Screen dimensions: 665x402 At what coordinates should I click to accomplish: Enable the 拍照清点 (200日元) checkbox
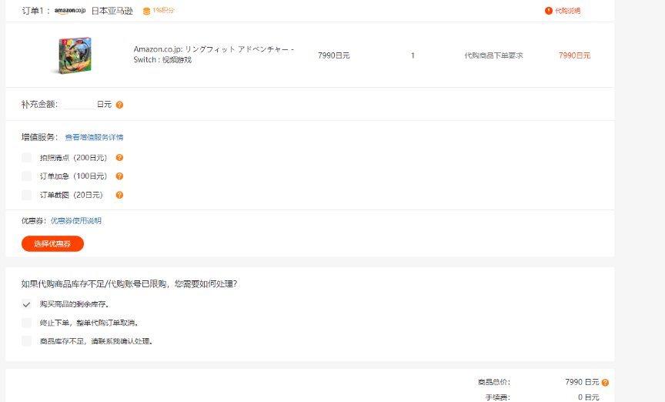tap(26, 158)
